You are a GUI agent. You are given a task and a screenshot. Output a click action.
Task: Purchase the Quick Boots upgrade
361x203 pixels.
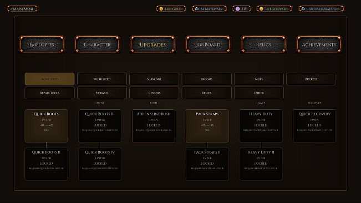click(x=46, y=126)
